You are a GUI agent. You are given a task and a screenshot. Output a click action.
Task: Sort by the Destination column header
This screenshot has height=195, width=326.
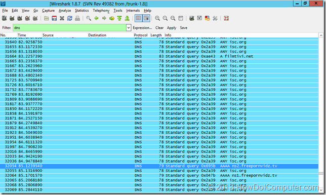tap(110, 35)
